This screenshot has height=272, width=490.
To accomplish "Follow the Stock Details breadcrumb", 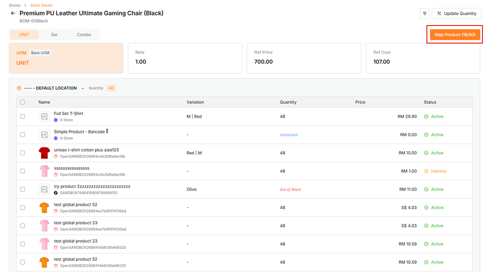I will click(41, 5).
